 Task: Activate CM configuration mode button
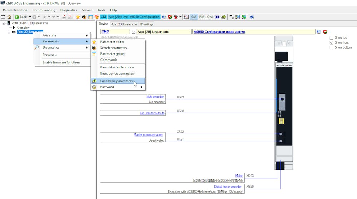pyautogui.click(x=194, y=17)
